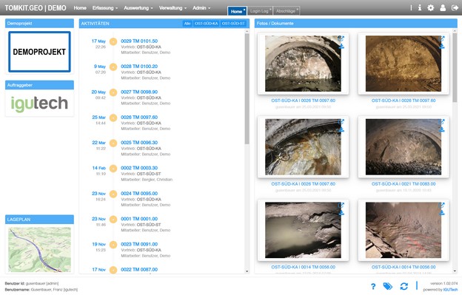The image size is (462, 295).
Task: Filter activities by OST-SÜD-ST
Action: [x=233, y=24]
